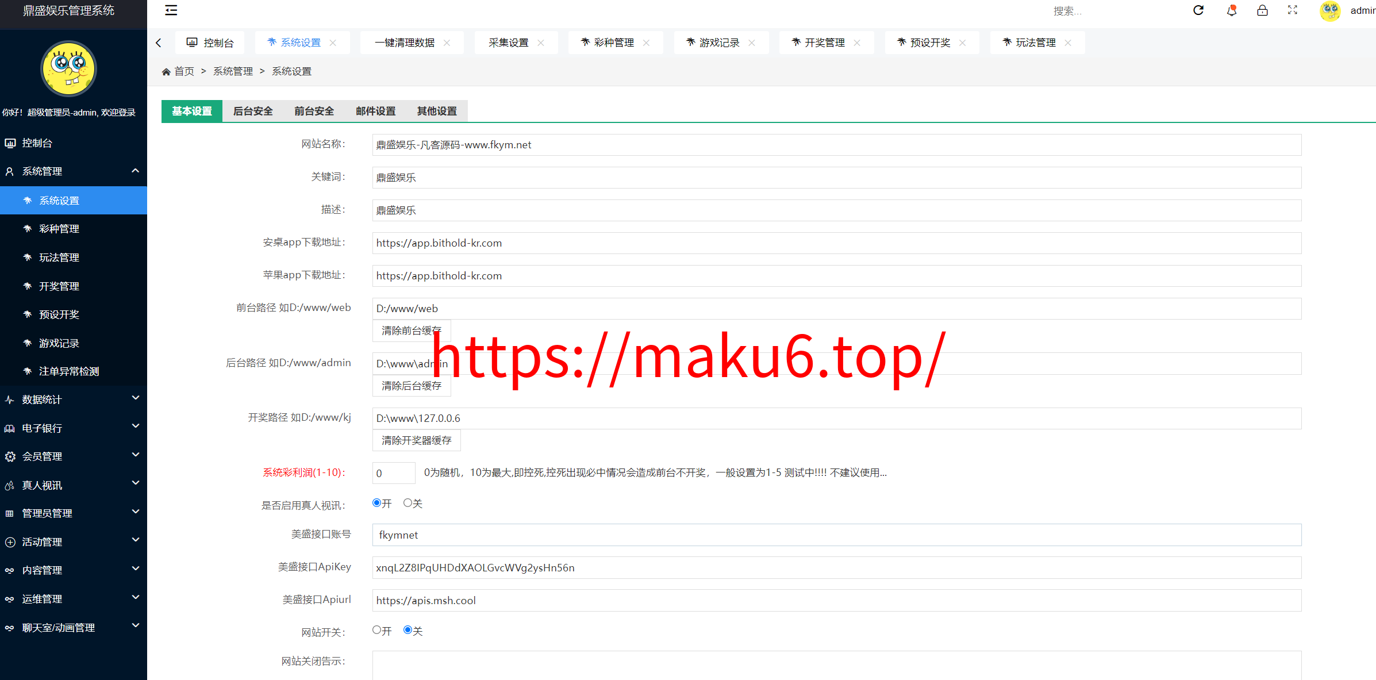Switch to the 基本设置 settings tab
Screen dimensions: 1376x680
(x=192, y=111)
